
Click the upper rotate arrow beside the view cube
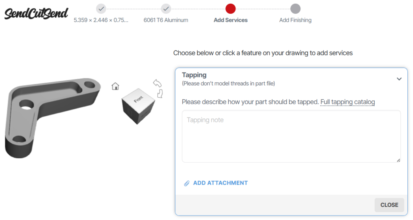(x=157, y=83)
